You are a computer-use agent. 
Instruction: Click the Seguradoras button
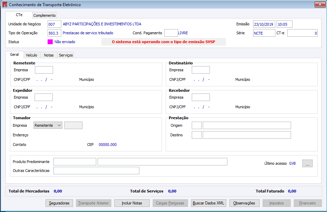tap(59, 203)
